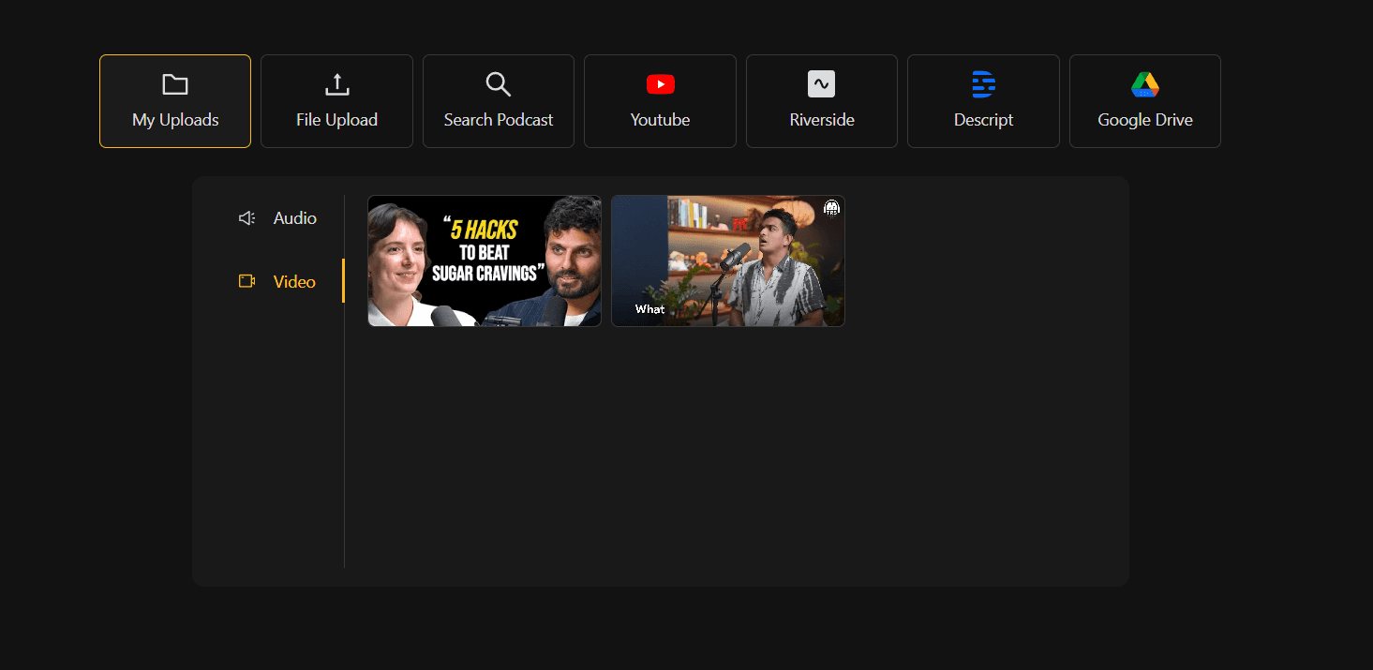Click the blue Descript logo icon
The image size is (1373, 670).
(983, 83)
